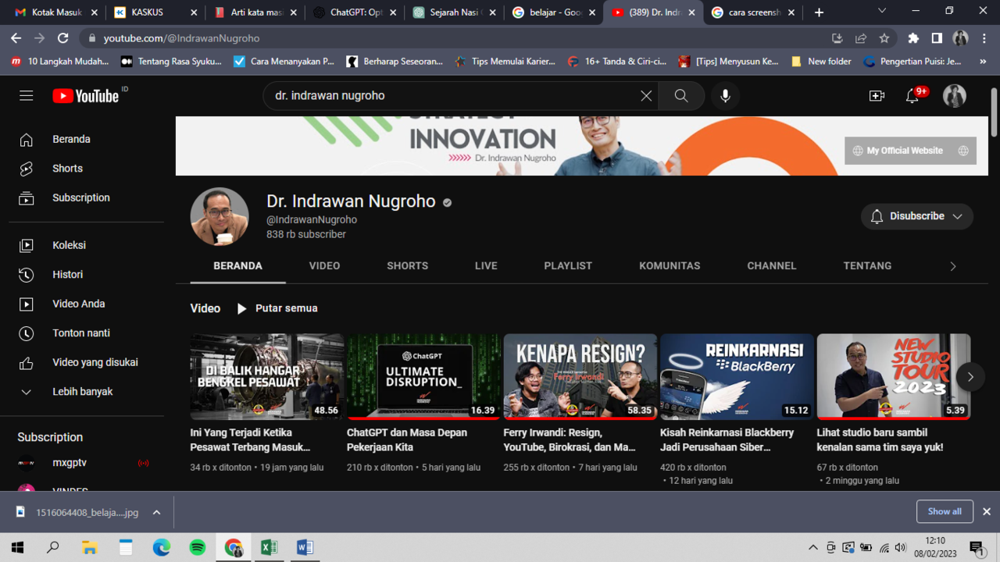
Task: Open the New Studio Tour 2023 thumbnail
Action: tap(894, 377)
